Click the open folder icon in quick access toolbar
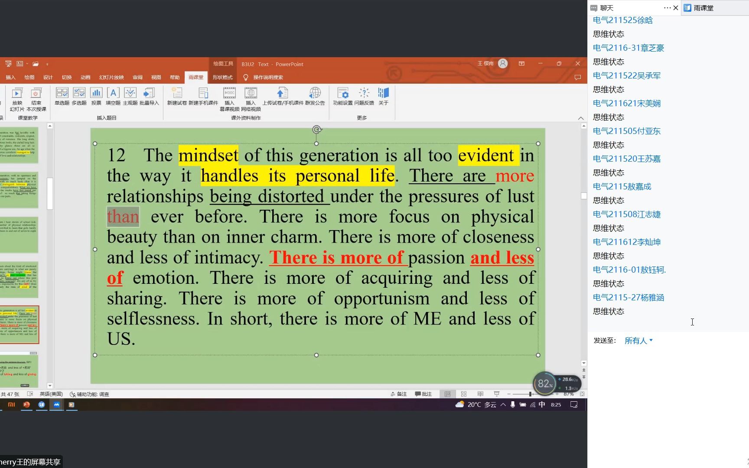749x468 pixels. click(36, 64)
